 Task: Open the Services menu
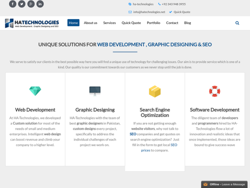point(109,23)
